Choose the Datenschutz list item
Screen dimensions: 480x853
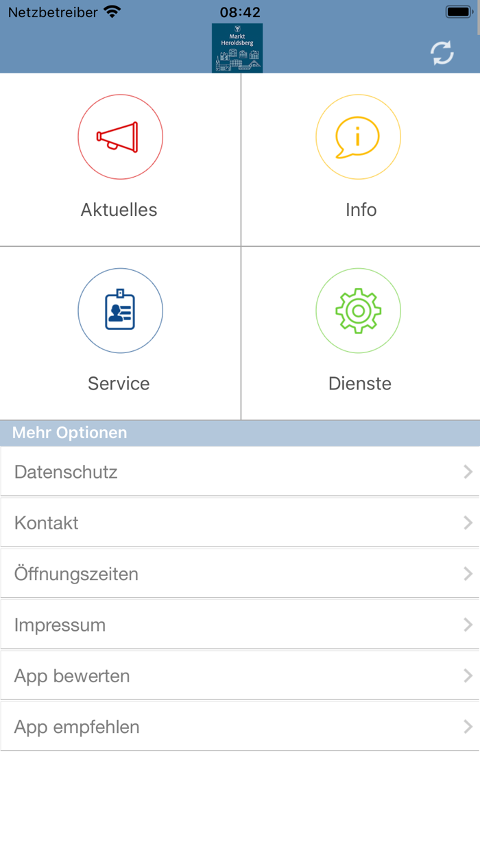66,472
